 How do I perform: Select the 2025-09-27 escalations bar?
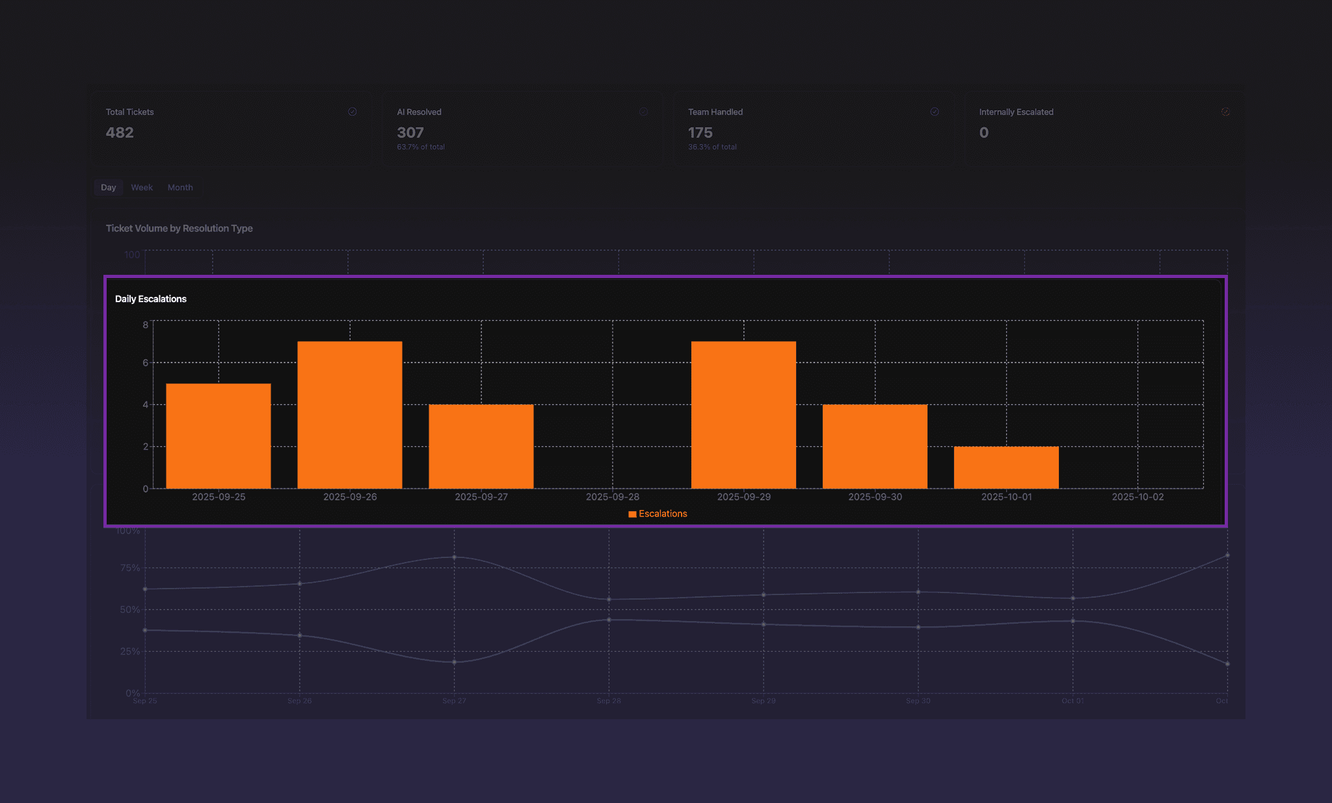481,446
